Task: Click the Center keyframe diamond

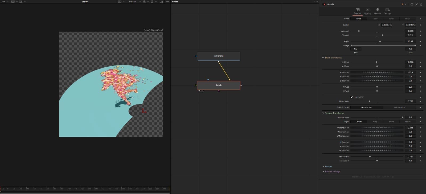Action: 420,25
